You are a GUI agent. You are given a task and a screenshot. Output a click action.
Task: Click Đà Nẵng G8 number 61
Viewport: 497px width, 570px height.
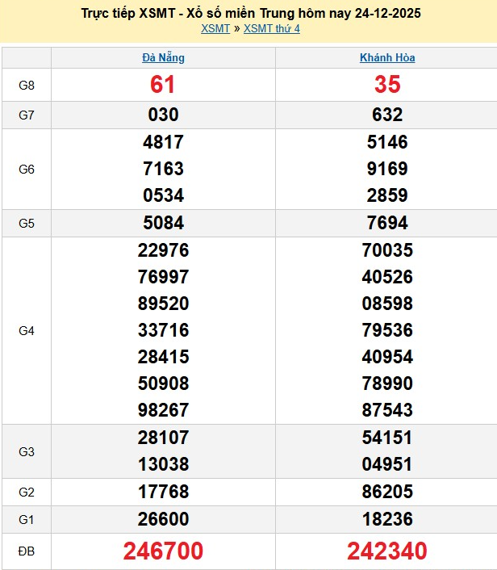[163, 84]
